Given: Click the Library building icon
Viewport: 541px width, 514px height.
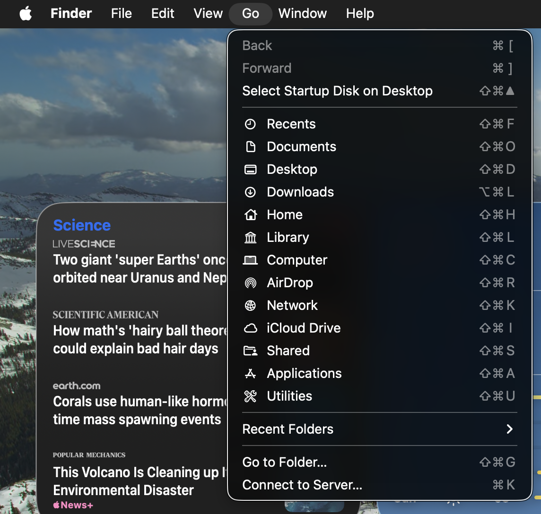Looking at the screenshot, I should pyautogui.click(x=251, y=237).
